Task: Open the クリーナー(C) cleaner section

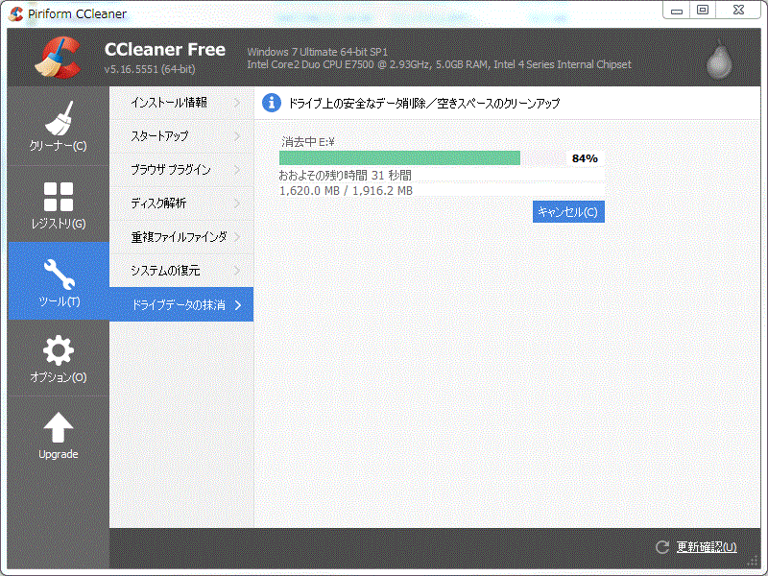Action: pyautogui.click(x=58, y=126)
